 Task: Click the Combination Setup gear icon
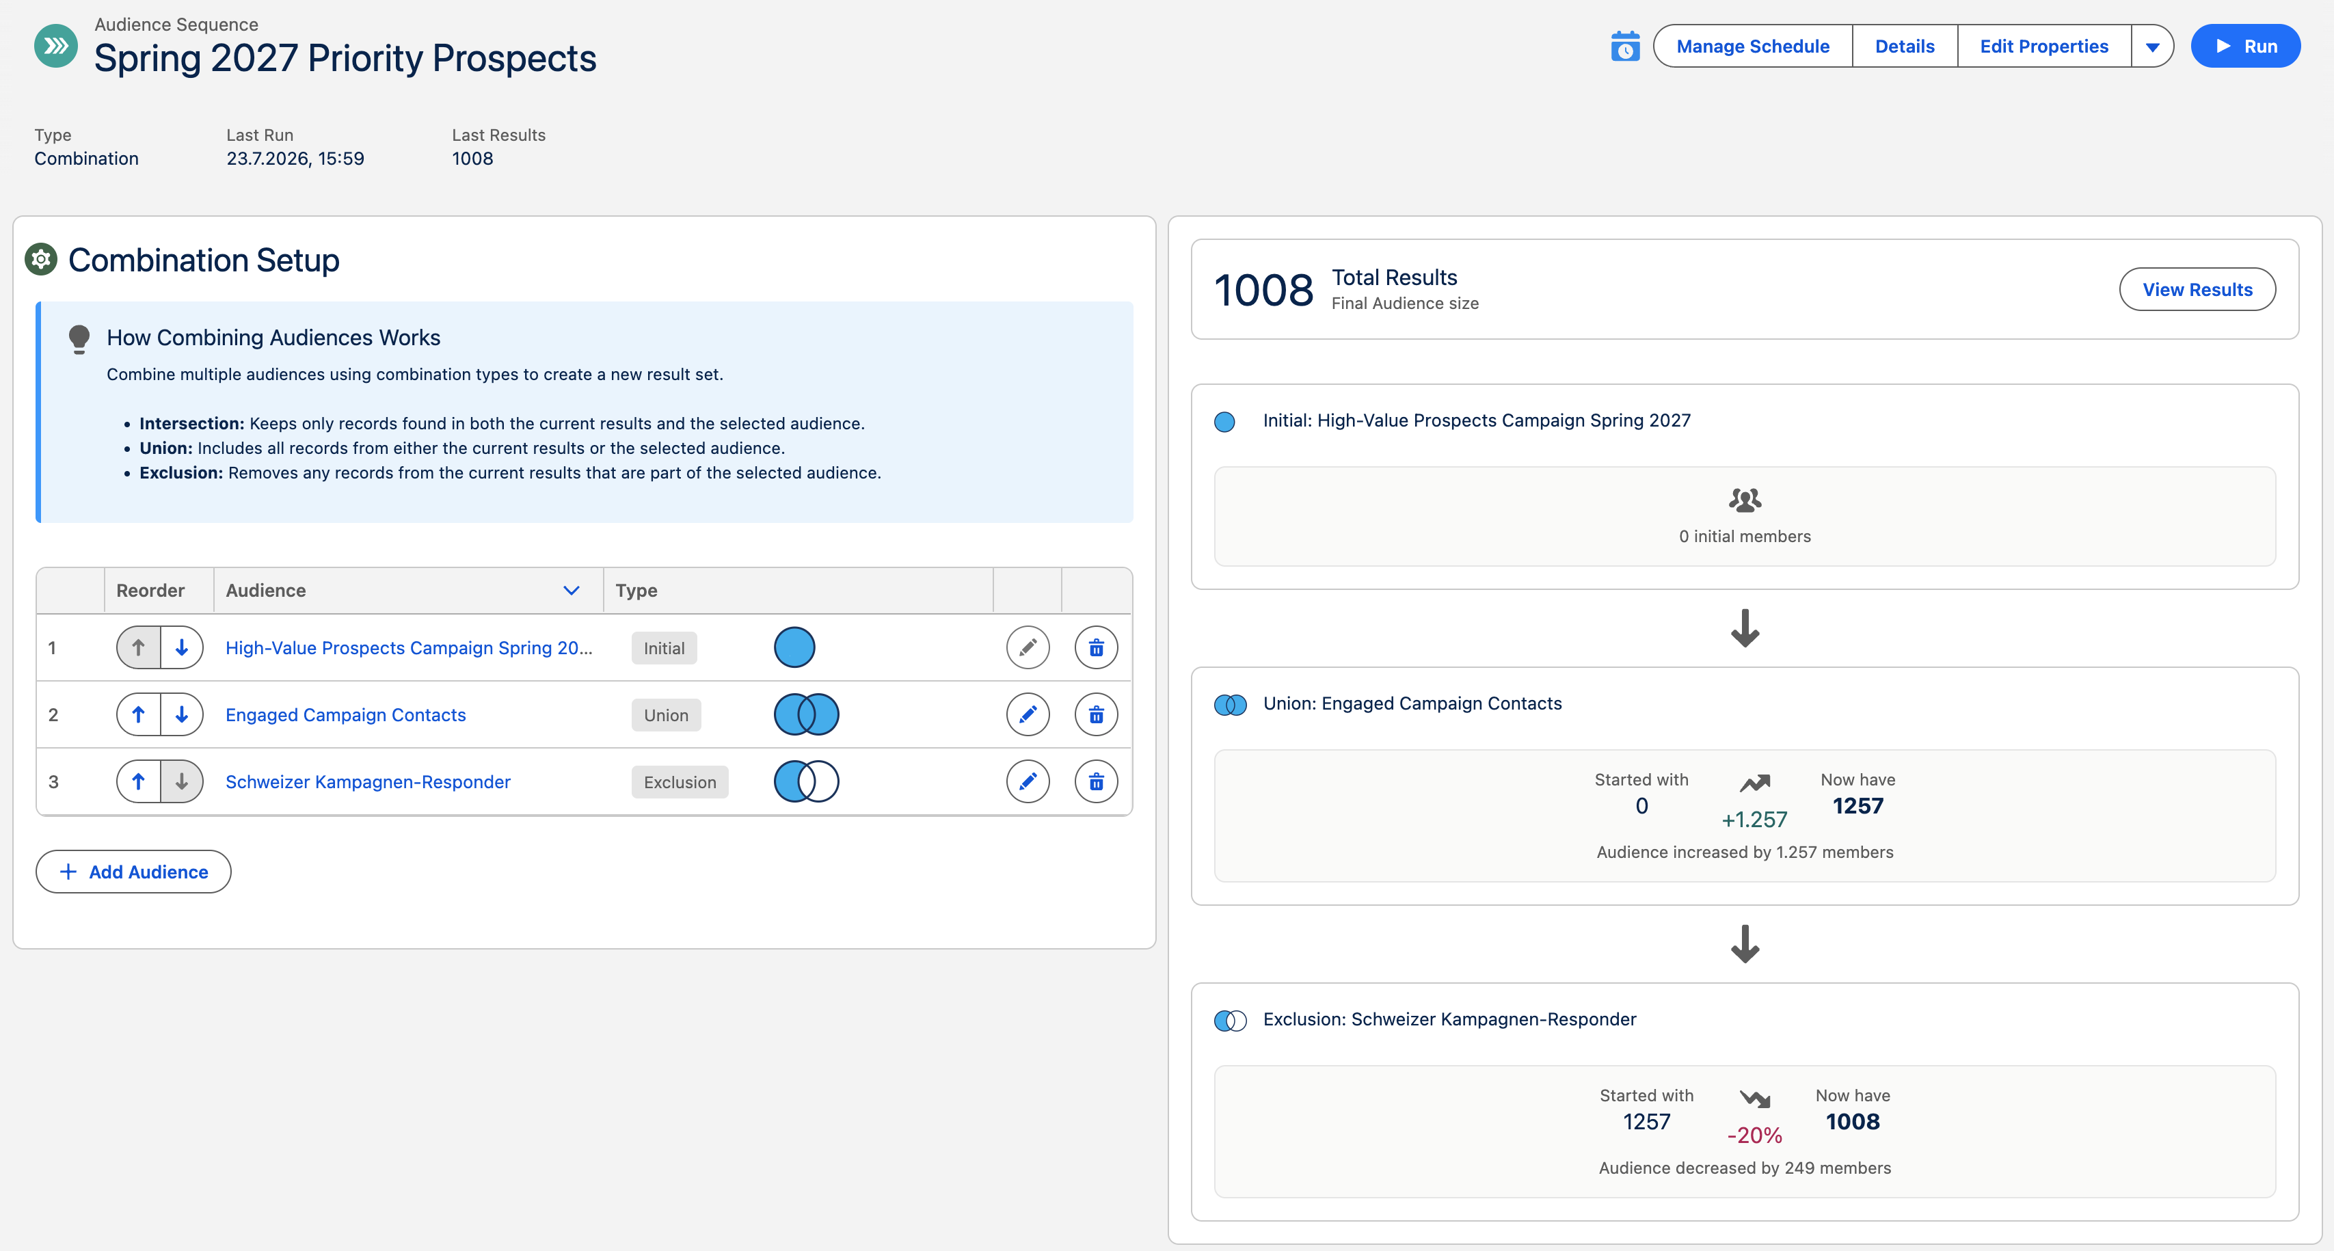41,260
